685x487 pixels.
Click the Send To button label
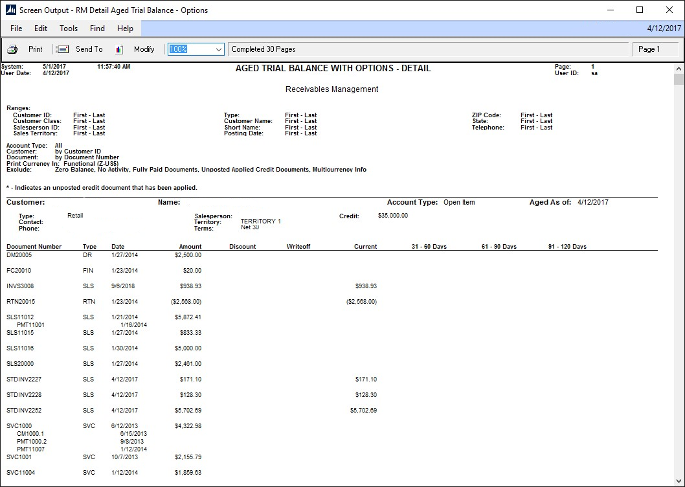[89, 49]
